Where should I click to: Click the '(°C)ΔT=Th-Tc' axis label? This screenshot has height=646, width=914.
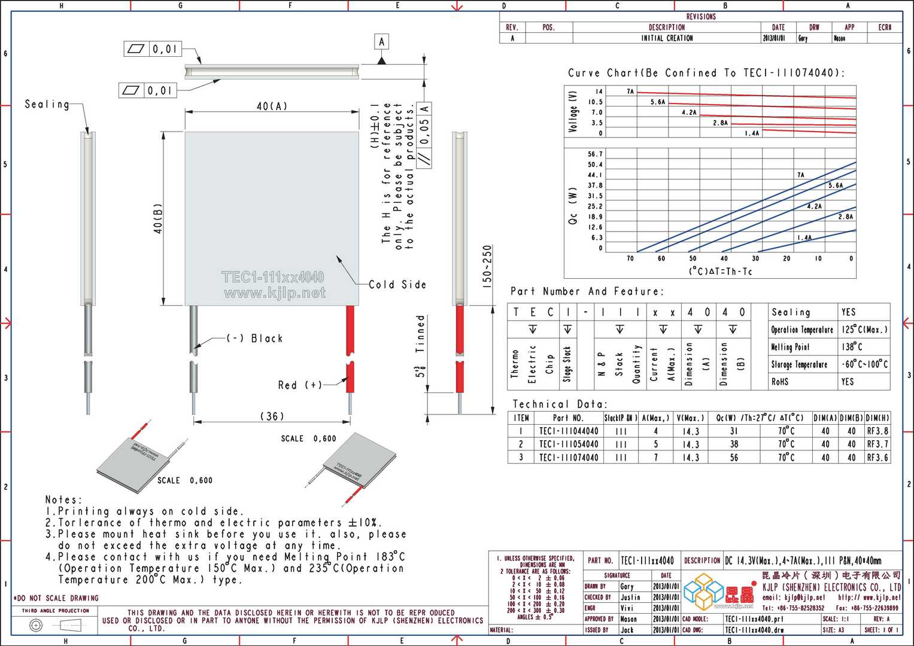[x=720, y=272]
